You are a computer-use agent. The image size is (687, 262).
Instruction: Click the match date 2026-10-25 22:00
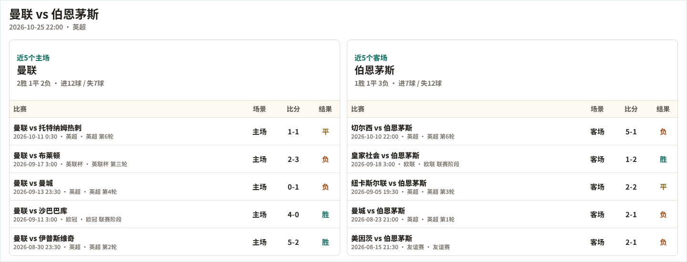(x=36, y=27)
